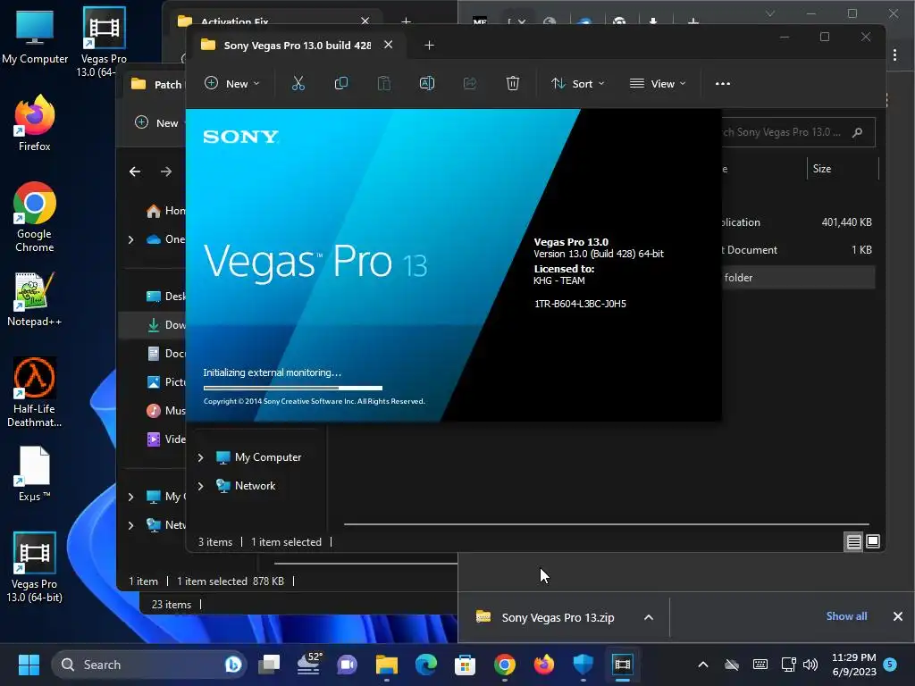Image resolution: width=915 pixels, height=686 pixels.
Task: Click Show all downloads link
Action: (x=846, y=616)
